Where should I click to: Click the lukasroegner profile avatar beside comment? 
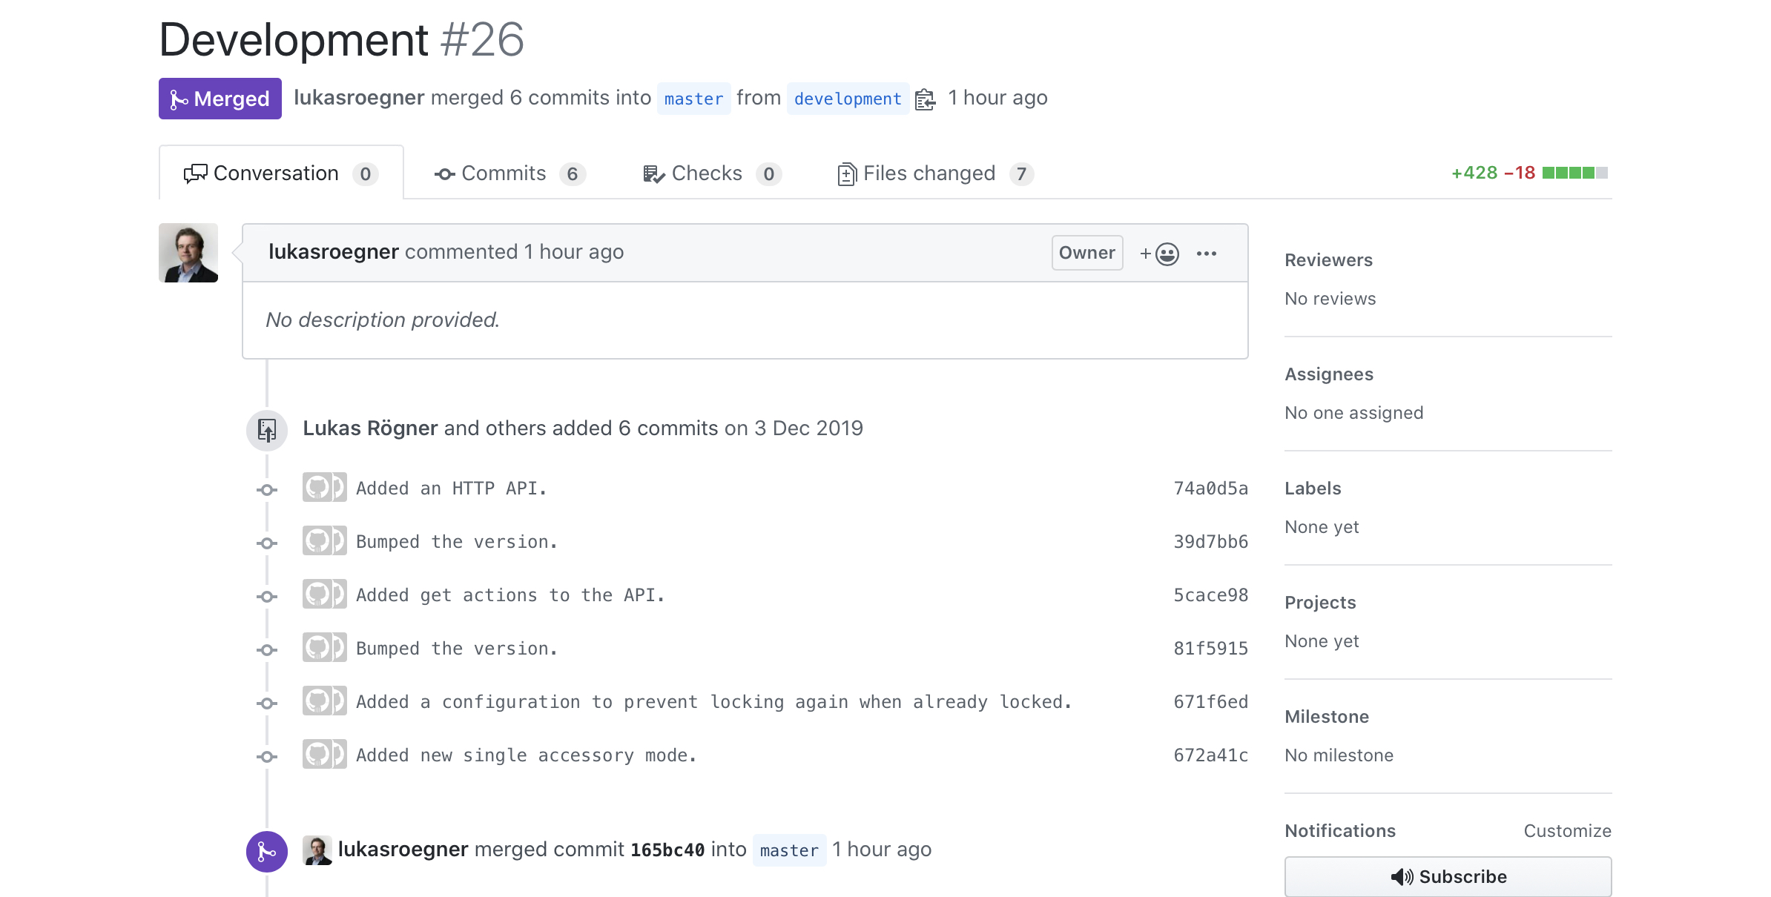[x=188, y=253]
